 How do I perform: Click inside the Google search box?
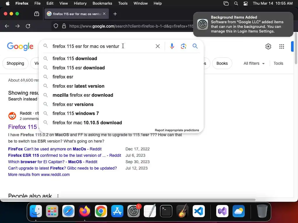click(103, 46)
